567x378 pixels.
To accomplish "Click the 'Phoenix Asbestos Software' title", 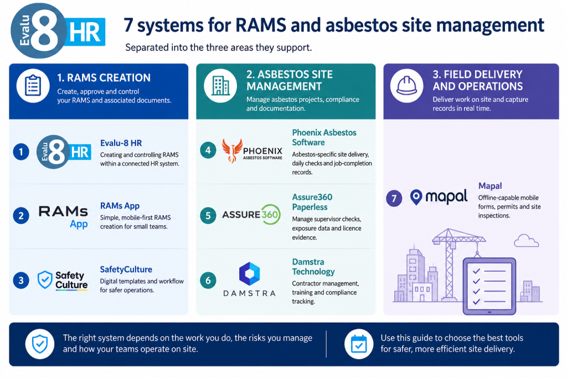I will pyautogui.click(x=324, y=137).
